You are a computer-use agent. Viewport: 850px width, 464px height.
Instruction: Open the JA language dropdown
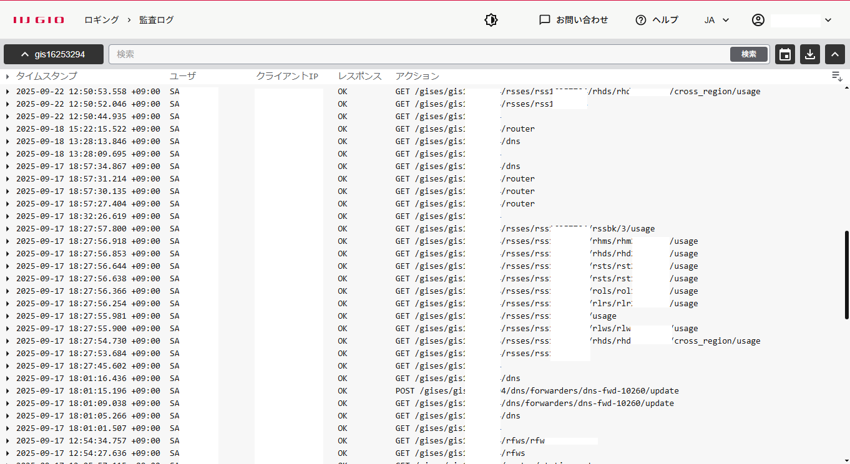(x=716, y=20)
